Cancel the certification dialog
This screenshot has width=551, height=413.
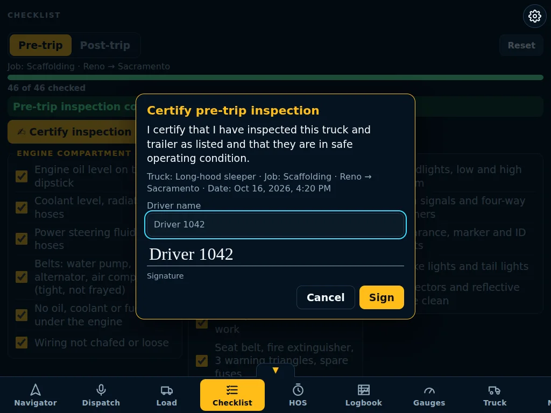click(326, 297)
